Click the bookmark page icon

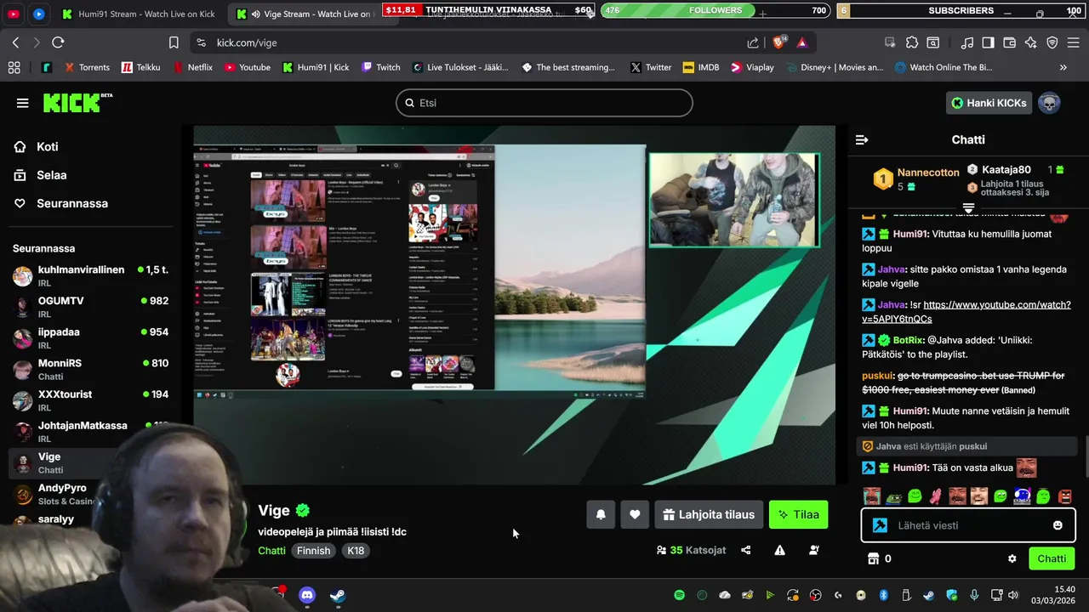(174, 42)
